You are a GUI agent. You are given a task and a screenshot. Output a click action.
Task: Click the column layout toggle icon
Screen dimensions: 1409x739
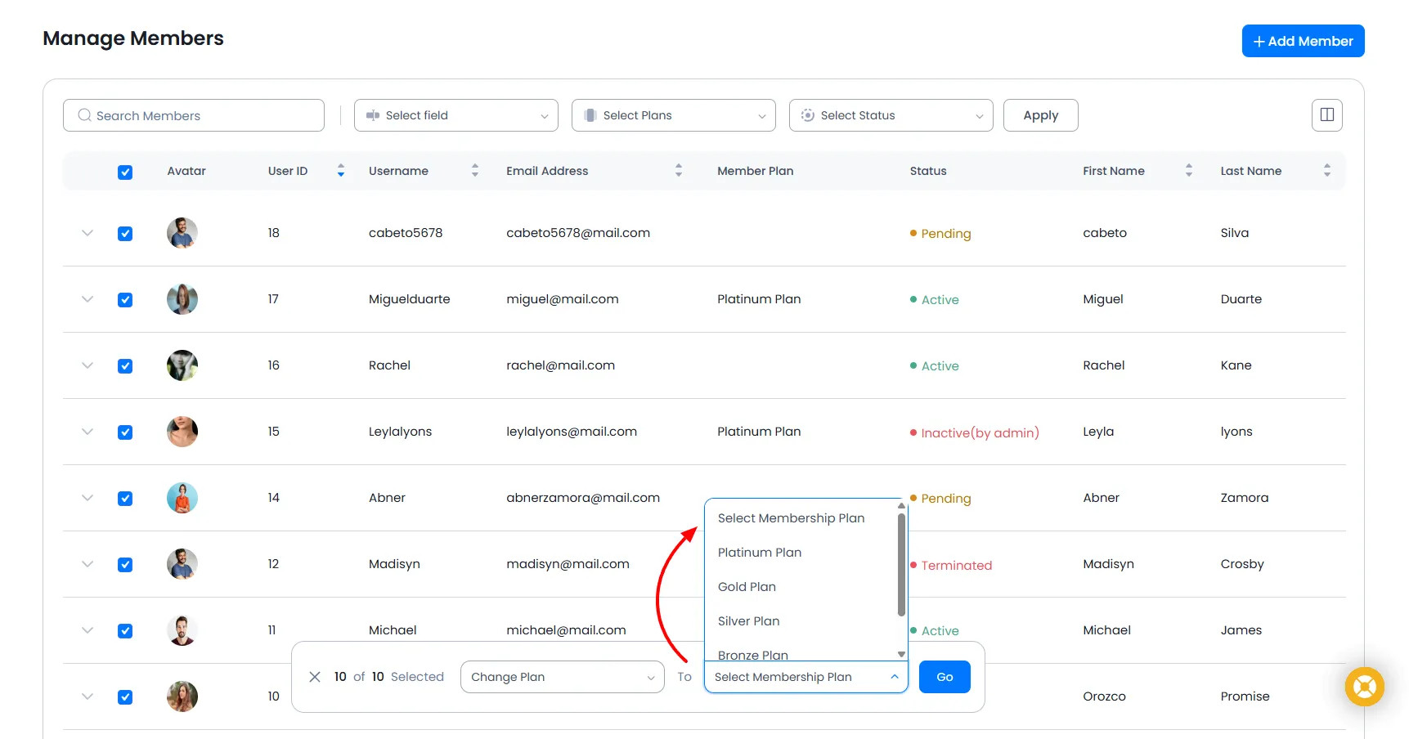[x=1326, y=115]
